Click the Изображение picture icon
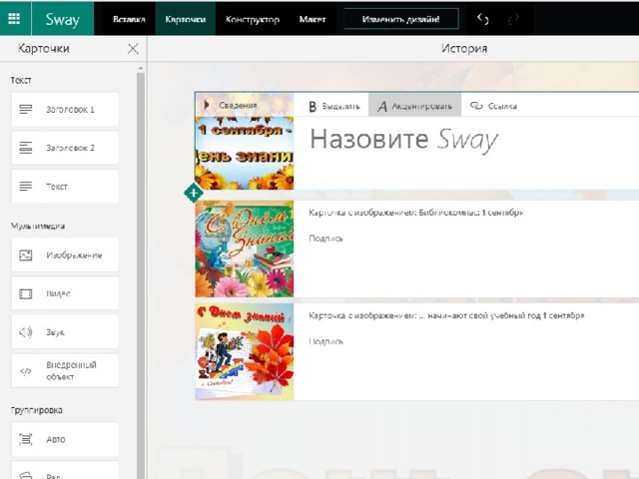The height and width of the screenshot is (479, 639). 25,255
